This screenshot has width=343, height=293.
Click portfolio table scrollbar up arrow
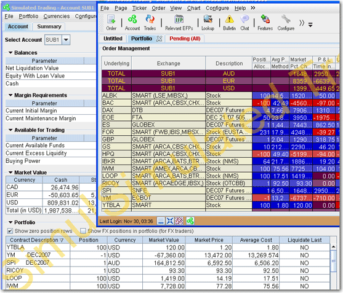[333, 247]
